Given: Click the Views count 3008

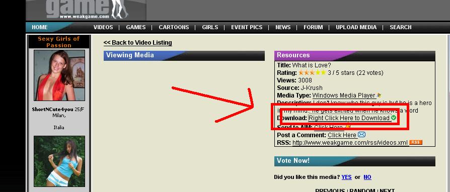Looking at the screenshot, I should pos(305,80).
